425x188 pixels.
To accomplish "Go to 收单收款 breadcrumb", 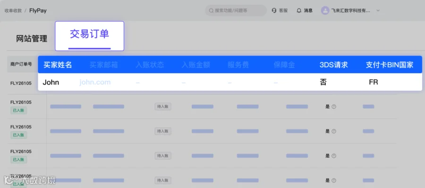I will 13,10.
